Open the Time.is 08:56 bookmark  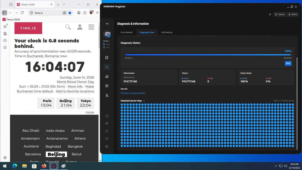(11, 19)
